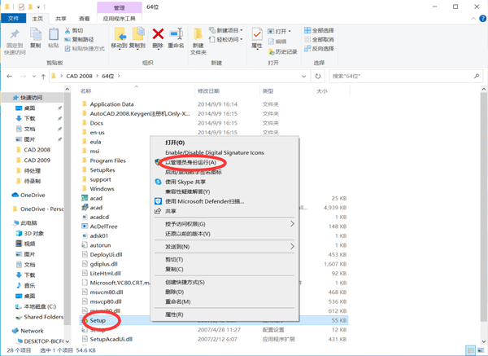This screenshot has height=356, width=488.
Task: Sort by the Date modified header
Action: click(208, 91)
